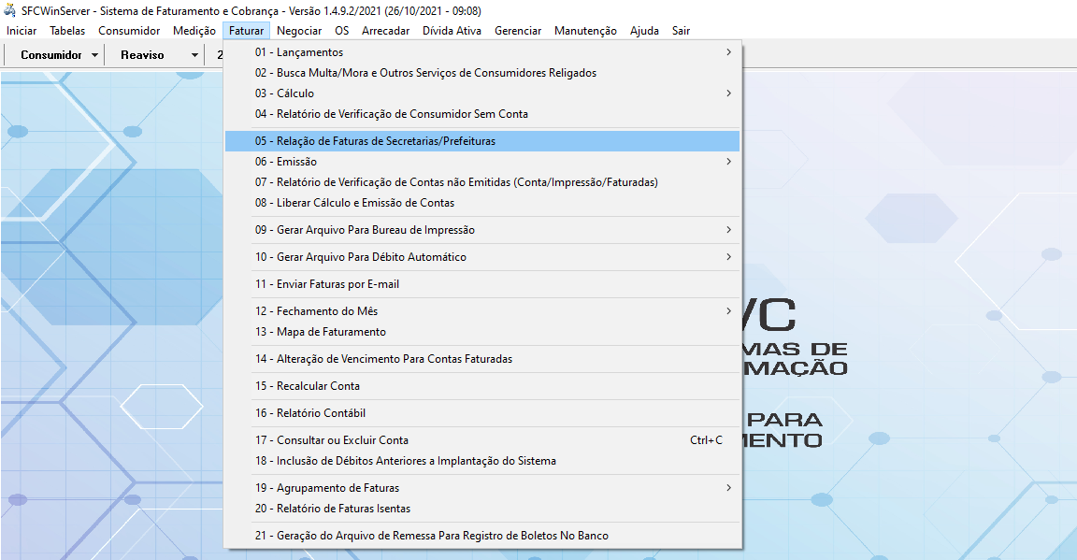Click the 15 - Recalcular Conta option

click(x=308, y=386)
